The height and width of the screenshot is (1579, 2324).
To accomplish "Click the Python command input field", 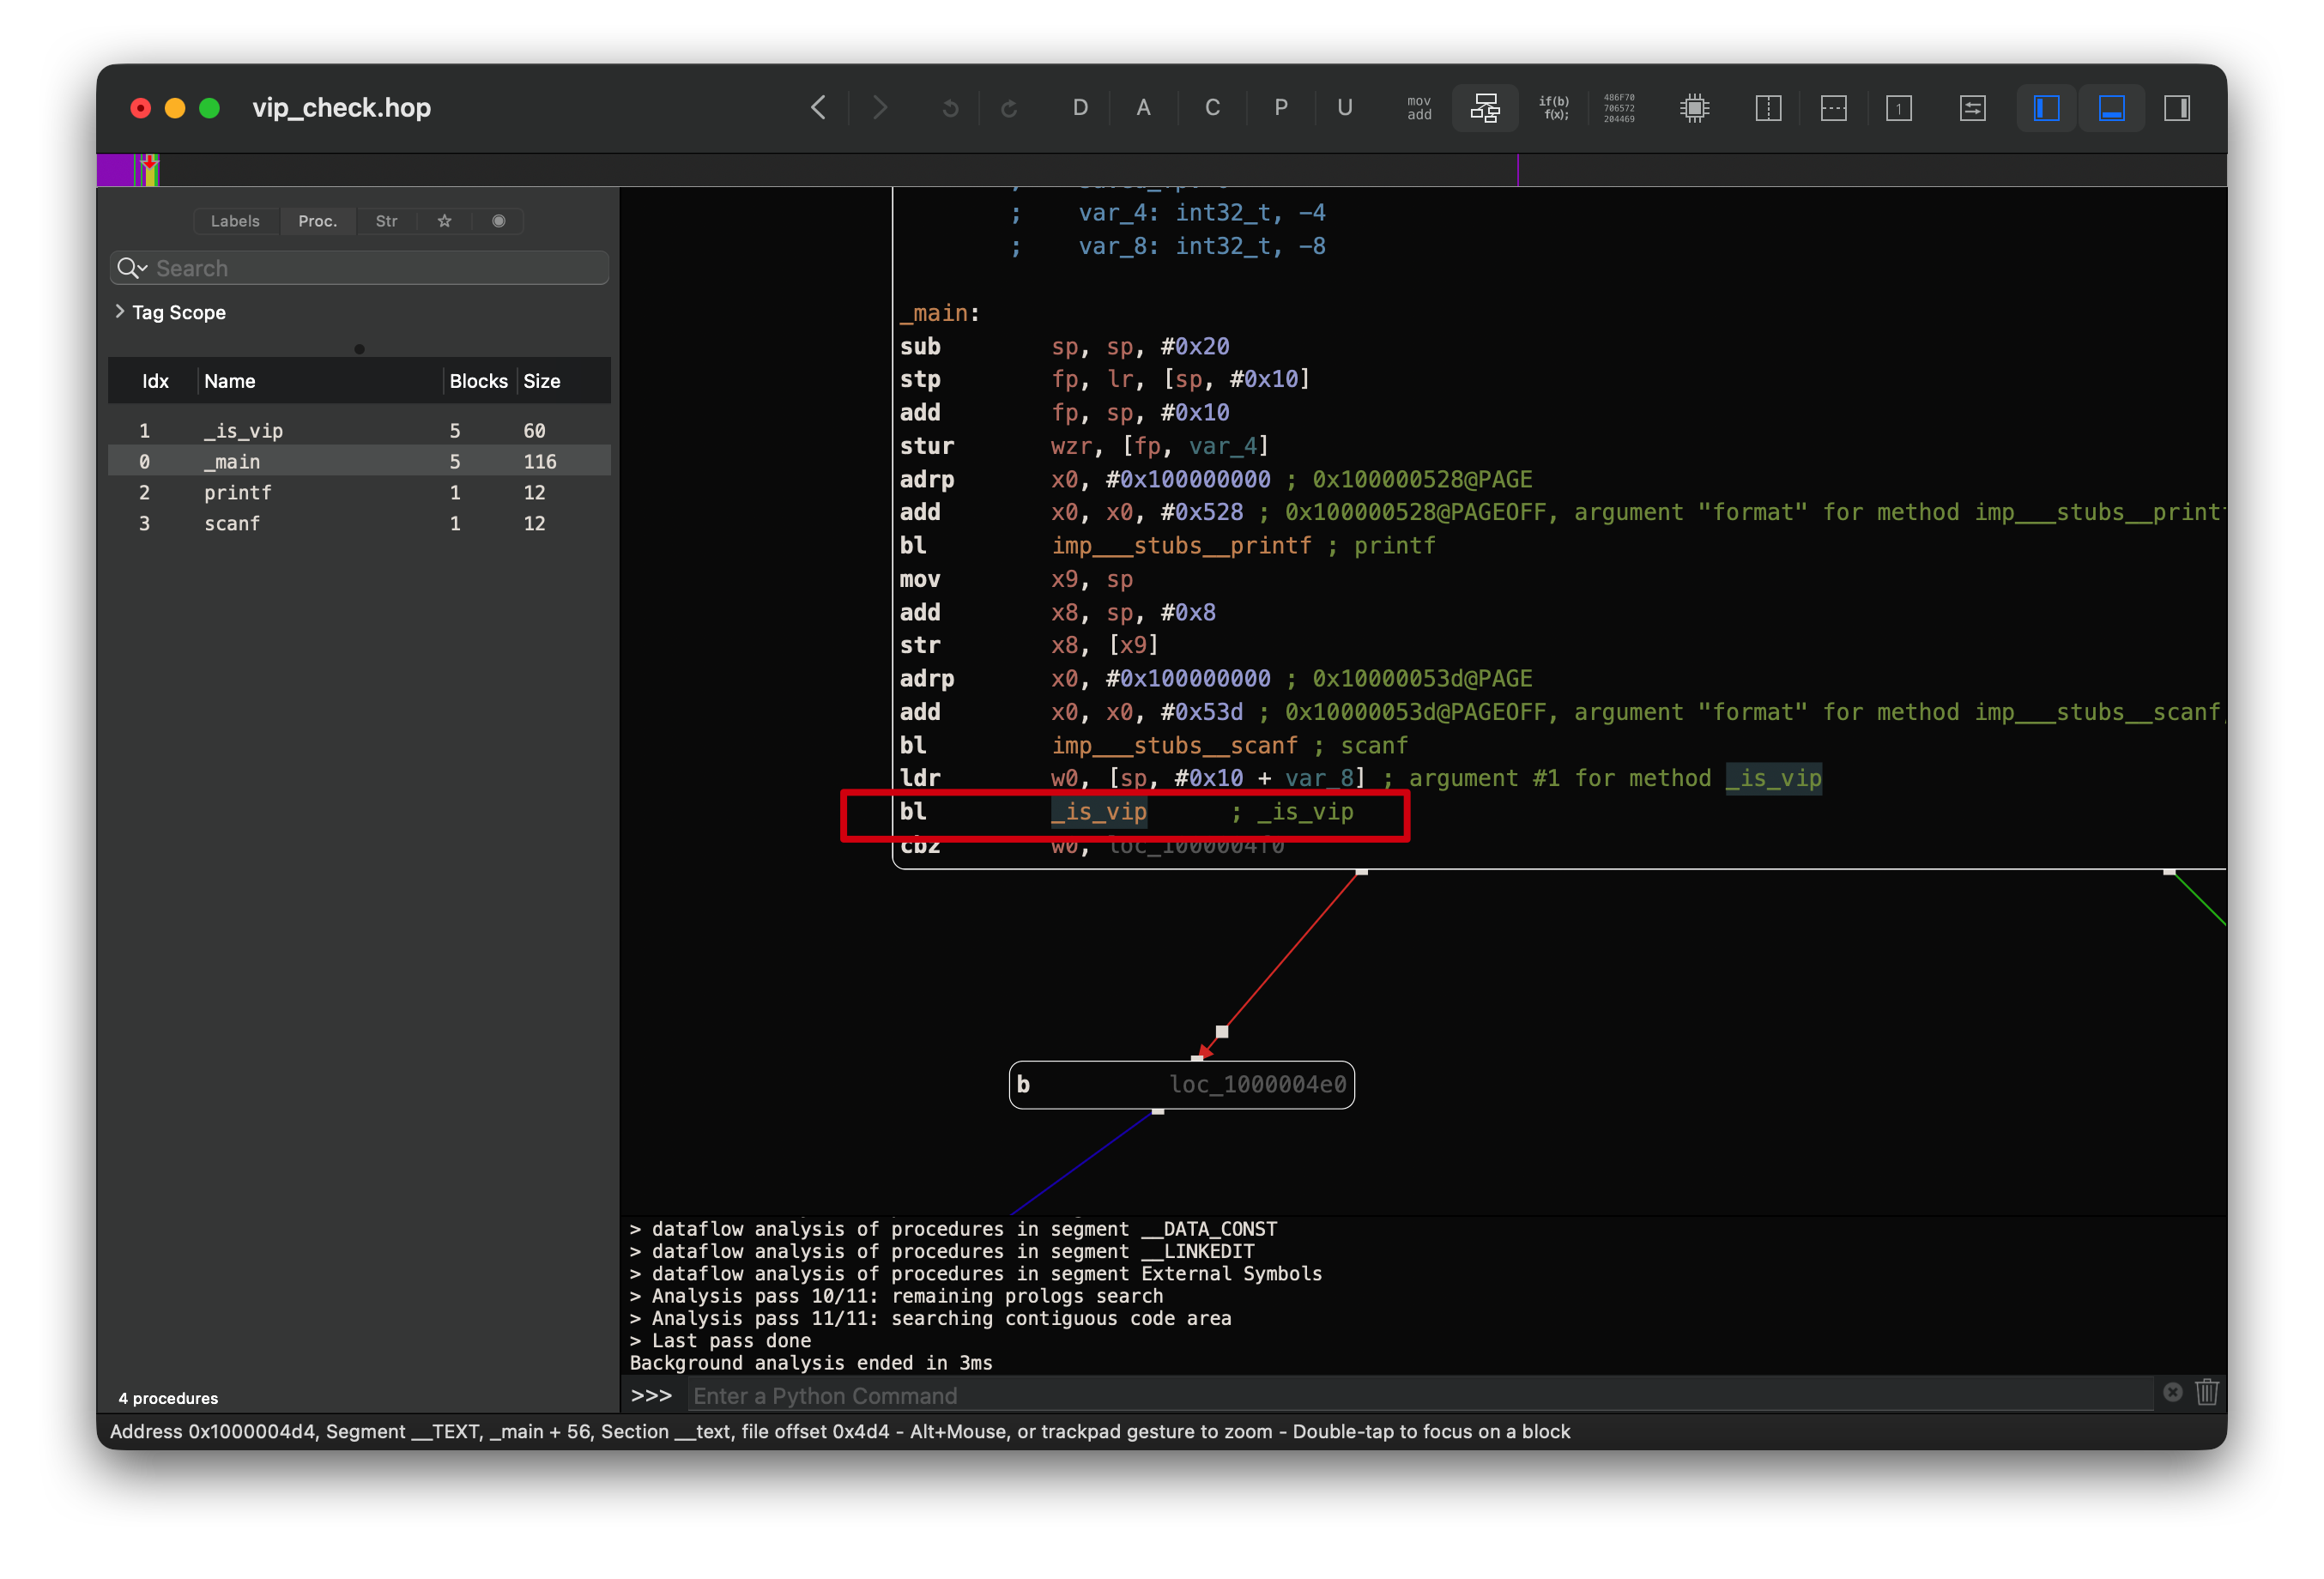I will (1420, 1395).
